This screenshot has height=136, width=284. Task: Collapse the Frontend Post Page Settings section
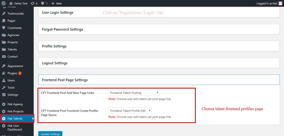pos(159,80)
